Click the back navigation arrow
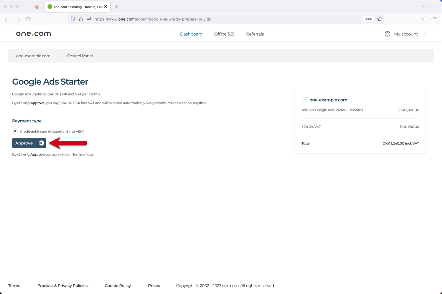Image resolution: width=442 pixels, height=294 pixels. click(x=7, y=19)
